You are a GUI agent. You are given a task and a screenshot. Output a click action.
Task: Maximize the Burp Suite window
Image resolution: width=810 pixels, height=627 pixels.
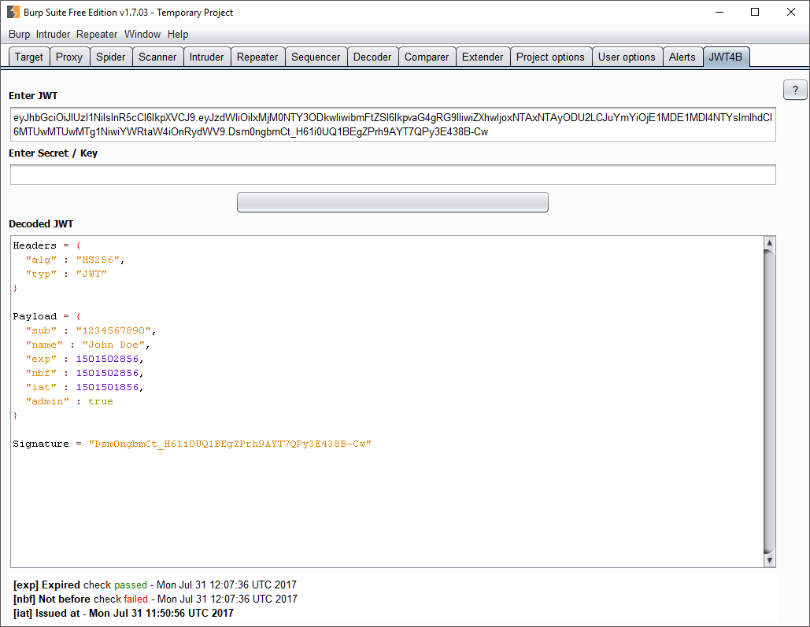755,12
